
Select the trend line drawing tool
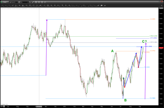click(2, 5)
